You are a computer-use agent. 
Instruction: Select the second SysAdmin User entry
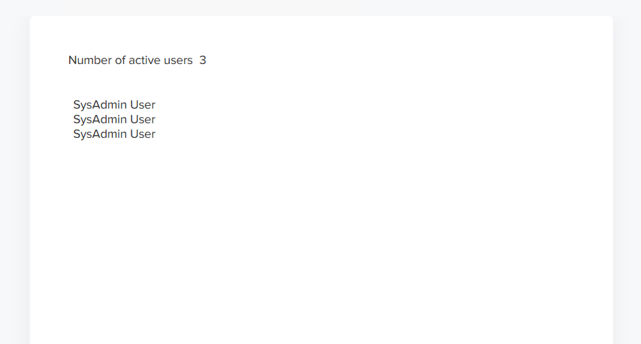[x=114, y=120]
